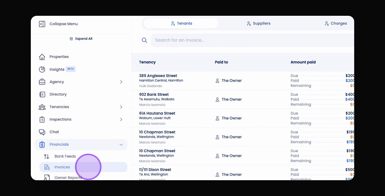Open the Chat menu item
This screenshot has width=385, height=196.
click(x=54, y=132)
